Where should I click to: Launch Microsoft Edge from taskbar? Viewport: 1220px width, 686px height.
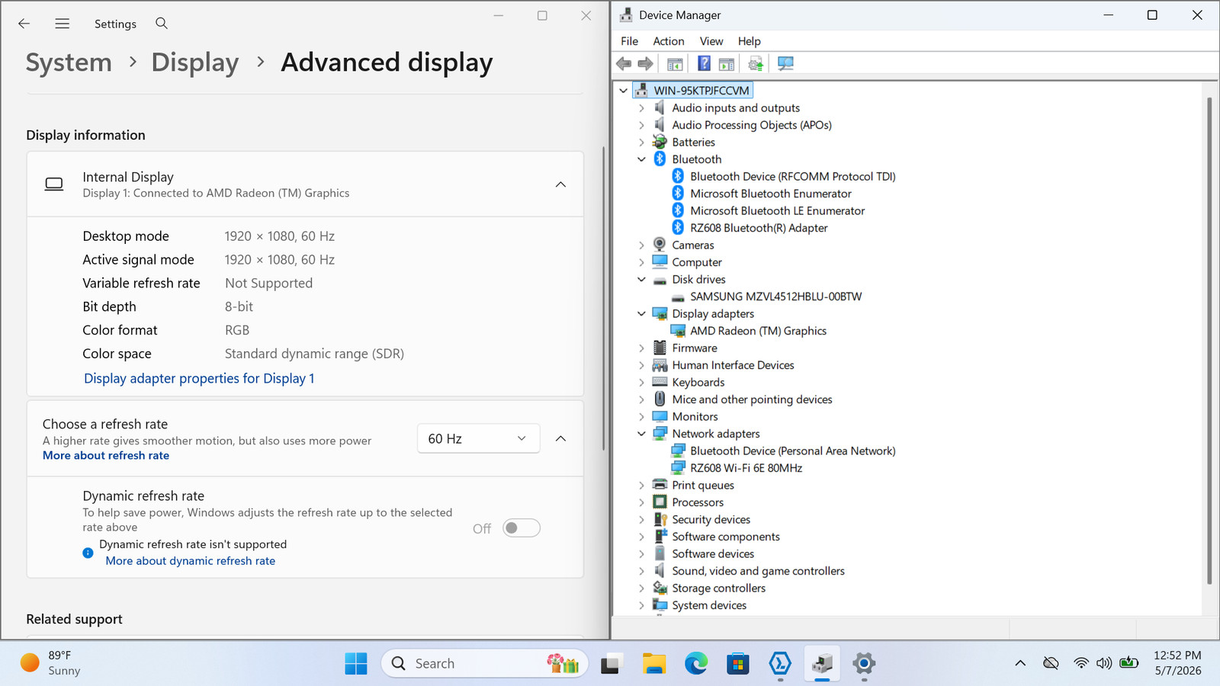(x=696, y=664)
